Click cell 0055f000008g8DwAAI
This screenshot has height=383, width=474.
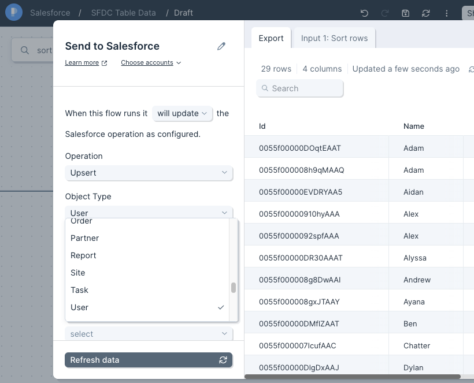pos(317,280)
